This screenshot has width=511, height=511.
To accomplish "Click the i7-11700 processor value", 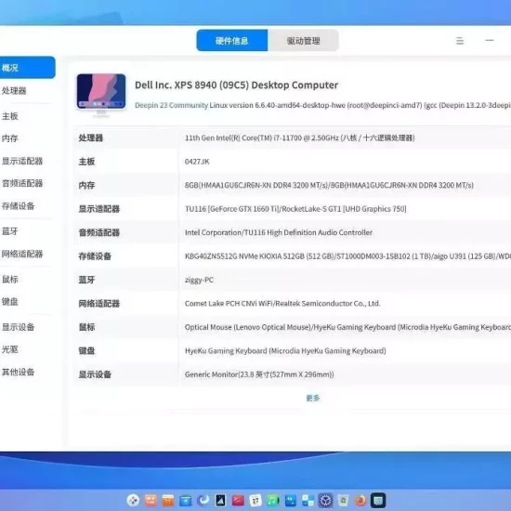I will coord(299,138).
